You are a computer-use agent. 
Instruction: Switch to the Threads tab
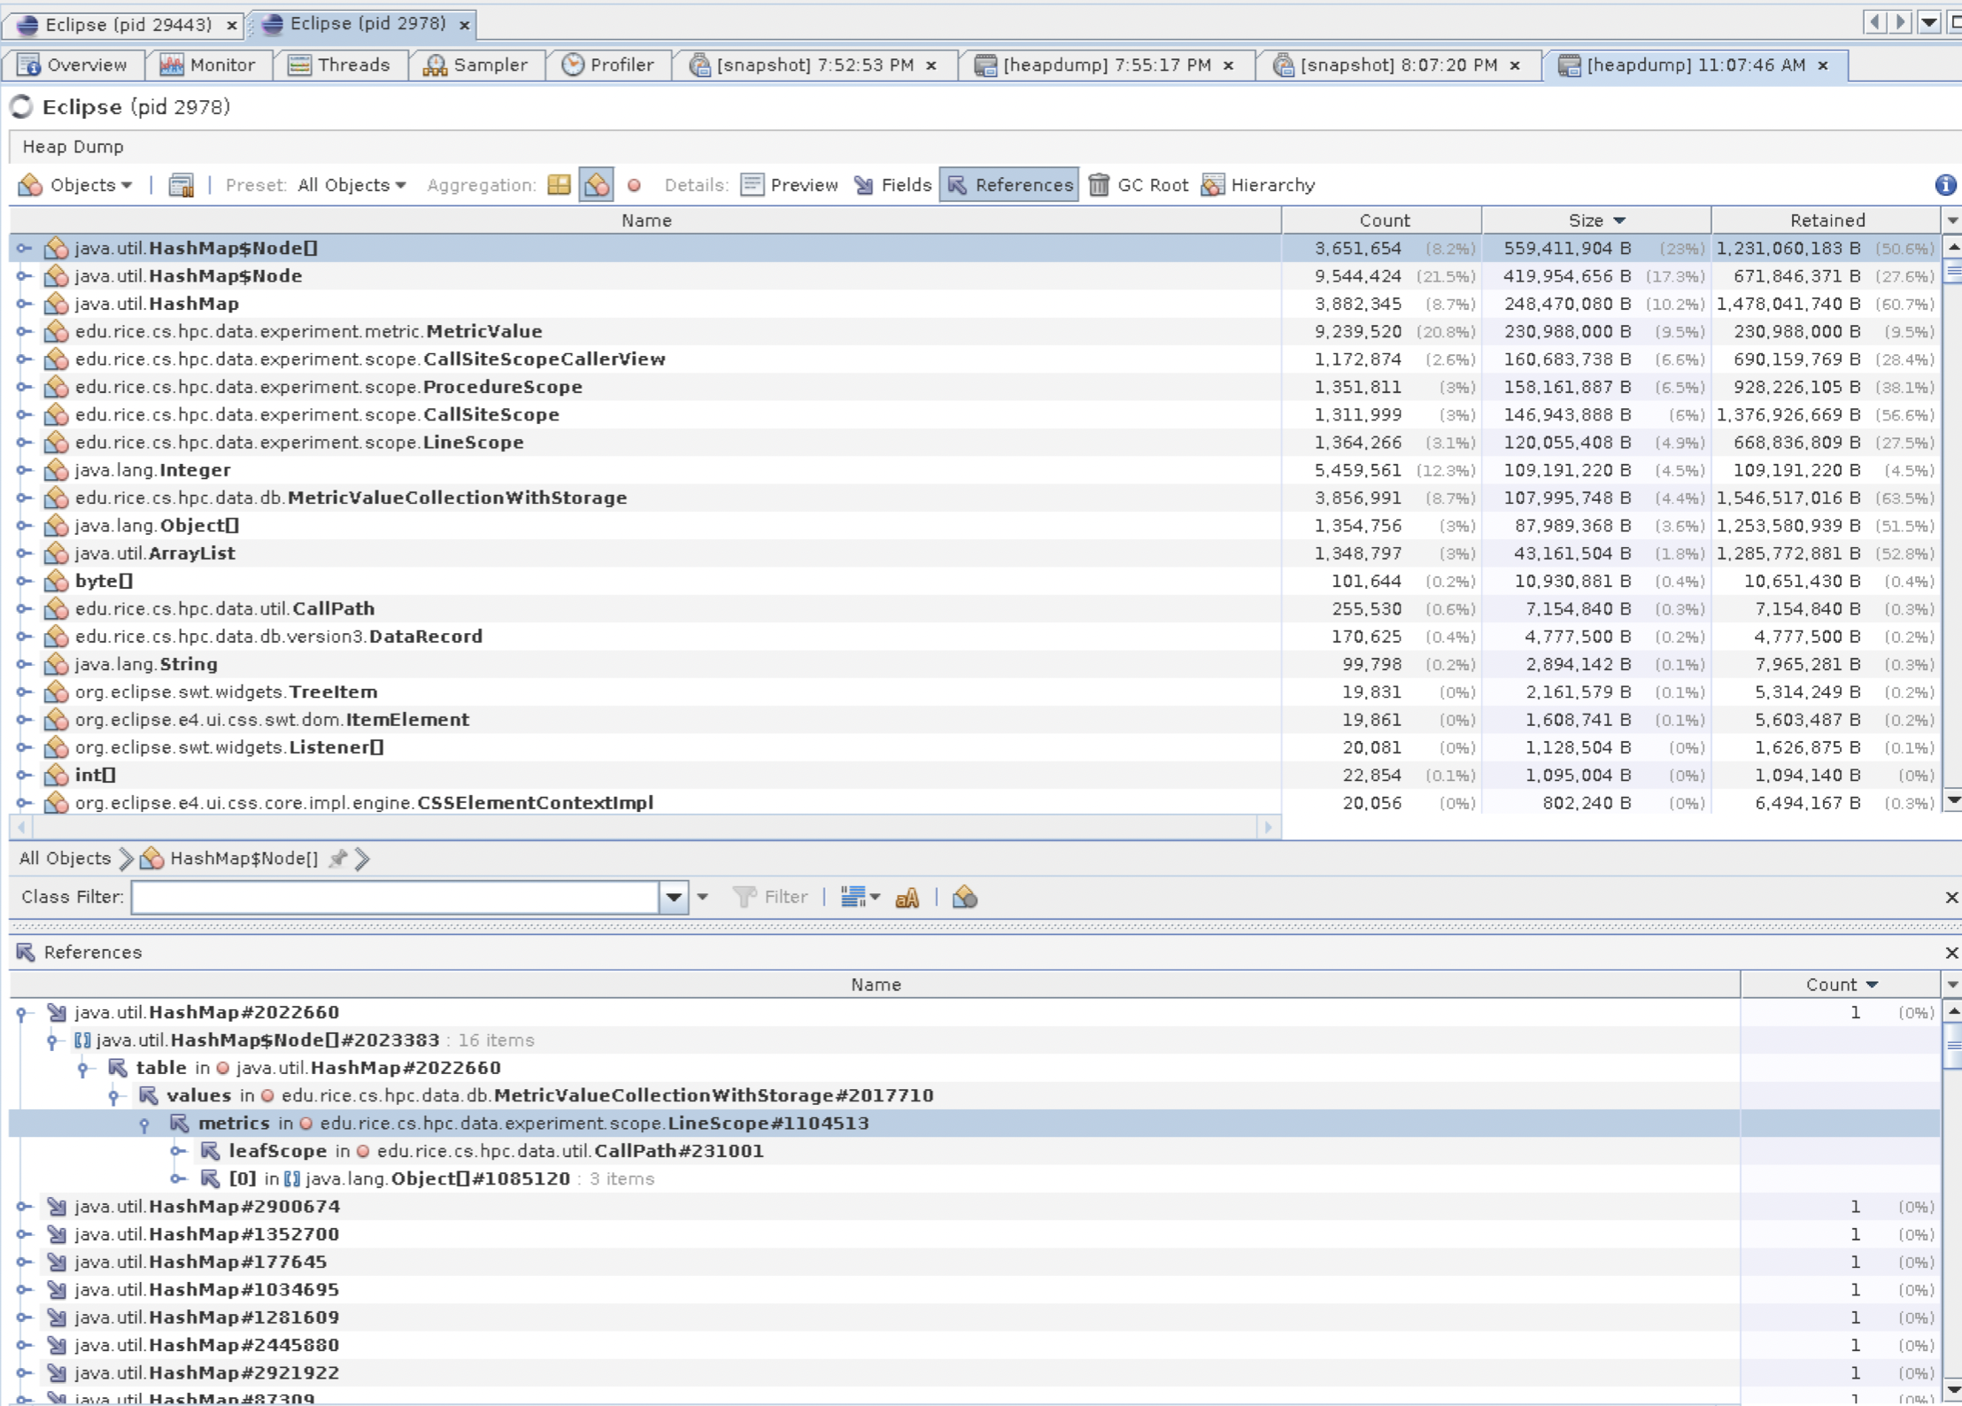(340, 65)
